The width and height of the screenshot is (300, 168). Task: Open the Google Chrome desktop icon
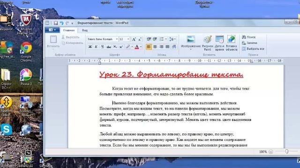point(26,52)
